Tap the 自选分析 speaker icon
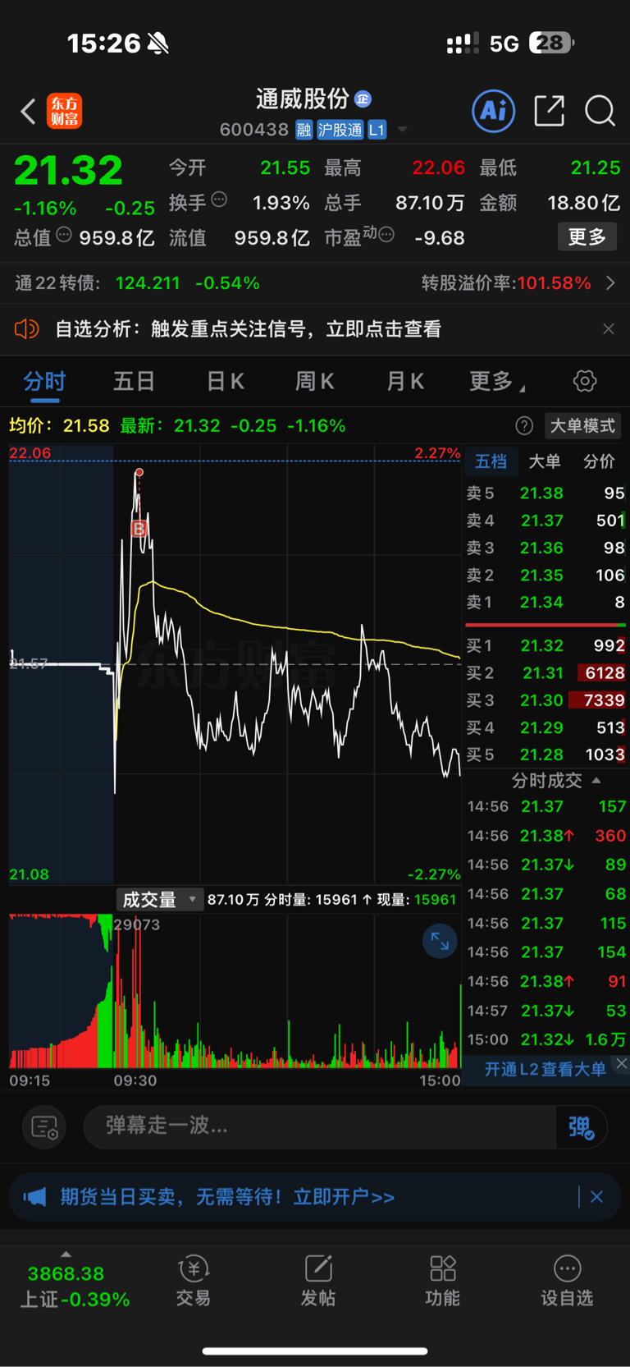 (x=27, y=329)
